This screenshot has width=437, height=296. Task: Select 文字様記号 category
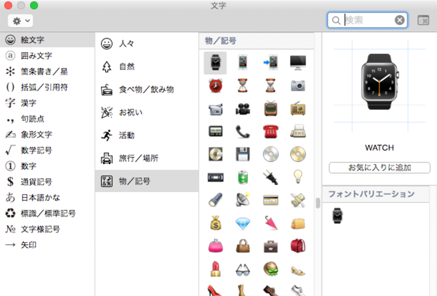(47, 229)
